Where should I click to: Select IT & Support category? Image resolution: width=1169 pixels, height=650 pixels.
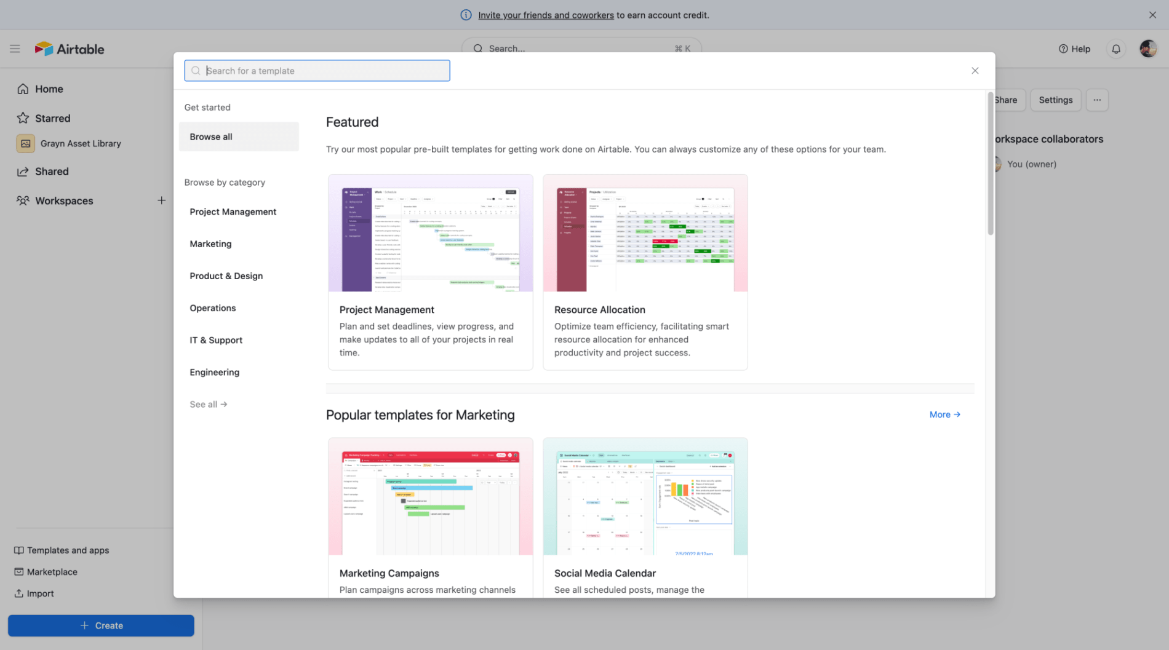[x=216, y=339]
